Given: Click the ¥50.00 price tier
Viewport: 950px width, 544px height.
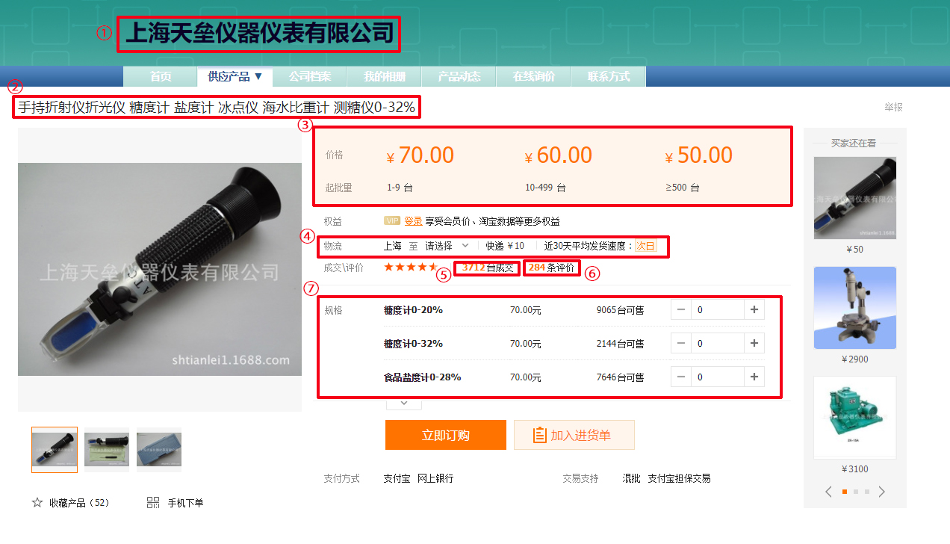Looking at the screenshot, I should [699, 155].
